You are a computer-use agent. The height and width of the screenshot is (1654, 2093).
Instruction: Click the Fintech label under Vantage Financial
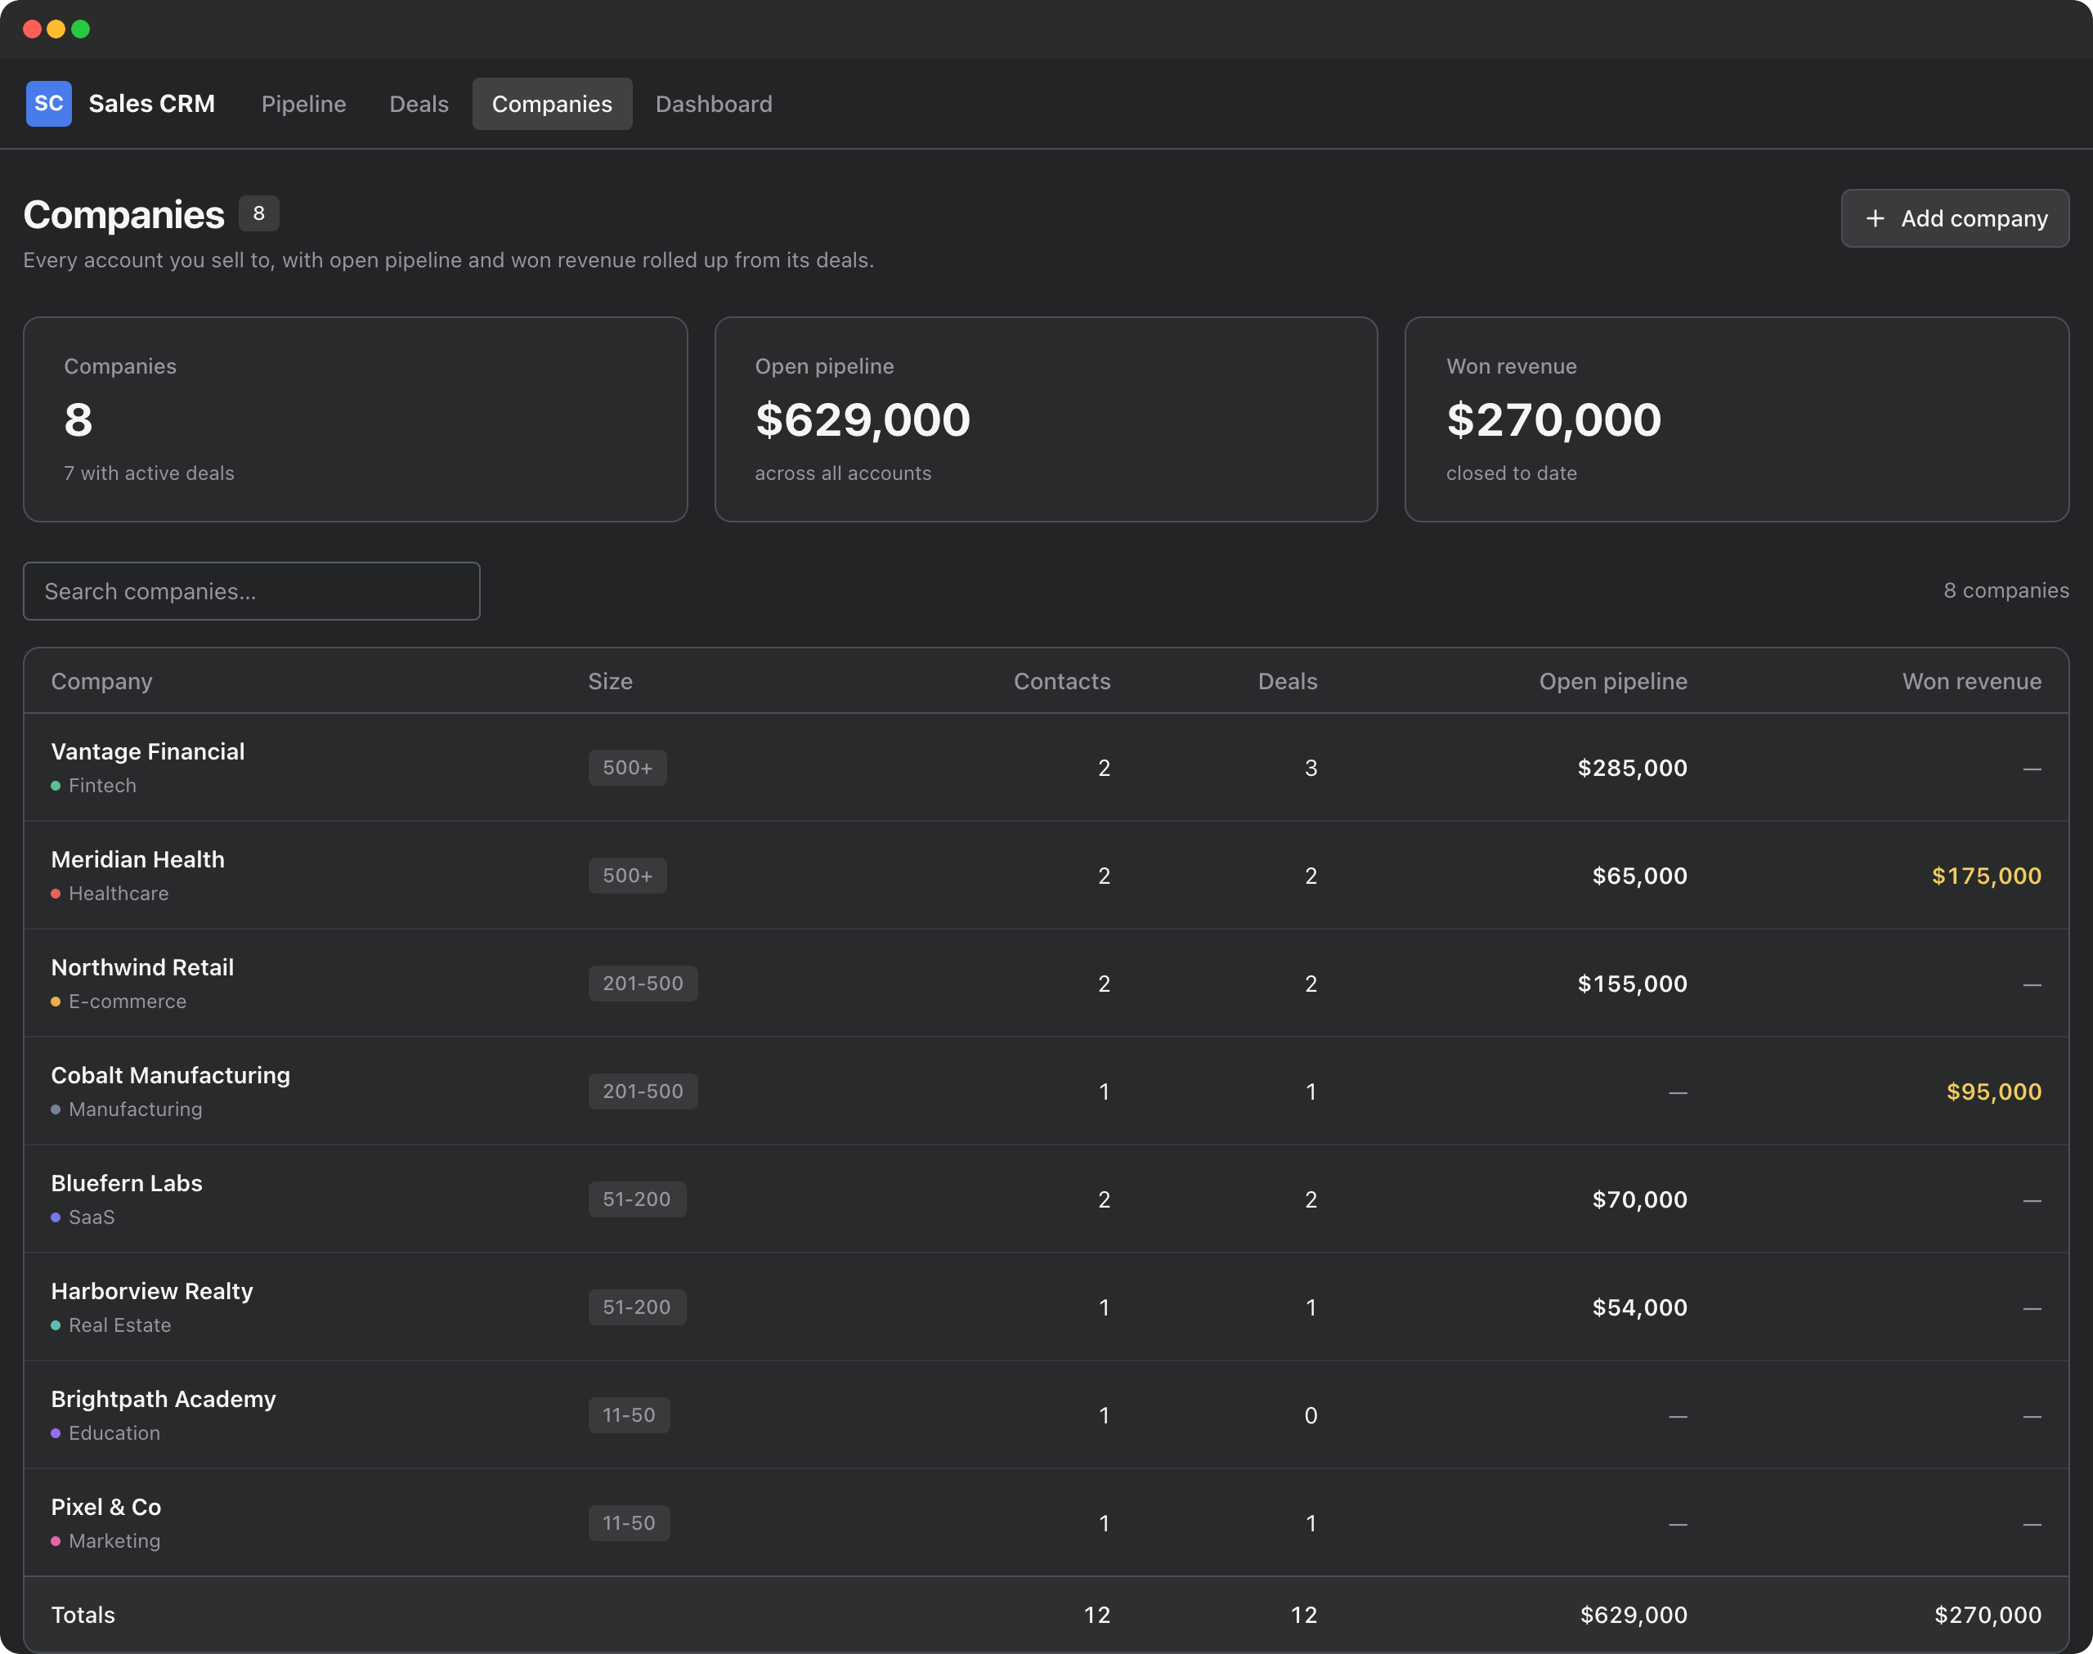[x=103, y=787]
